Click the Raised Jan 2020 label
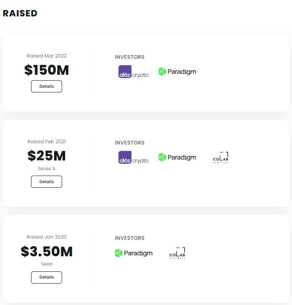 point(47,237)
